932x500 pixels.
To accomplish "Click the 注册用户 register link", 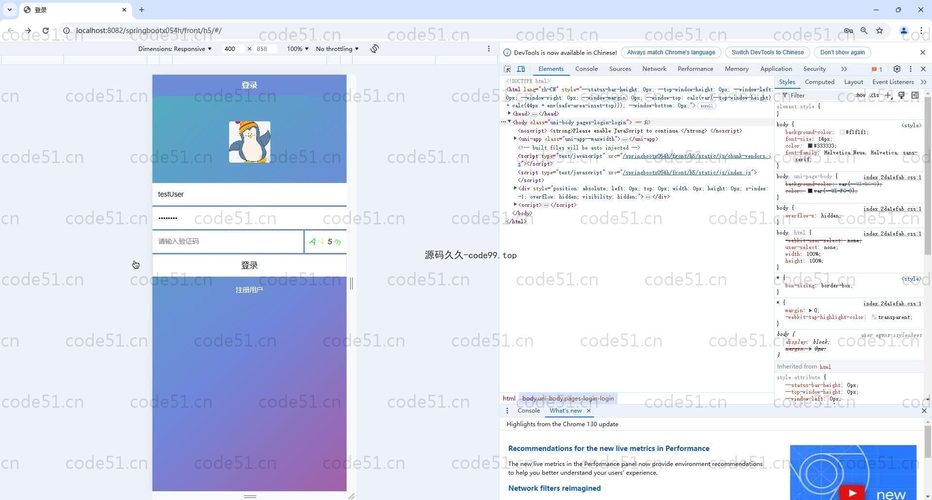I will tap(250, 290).
